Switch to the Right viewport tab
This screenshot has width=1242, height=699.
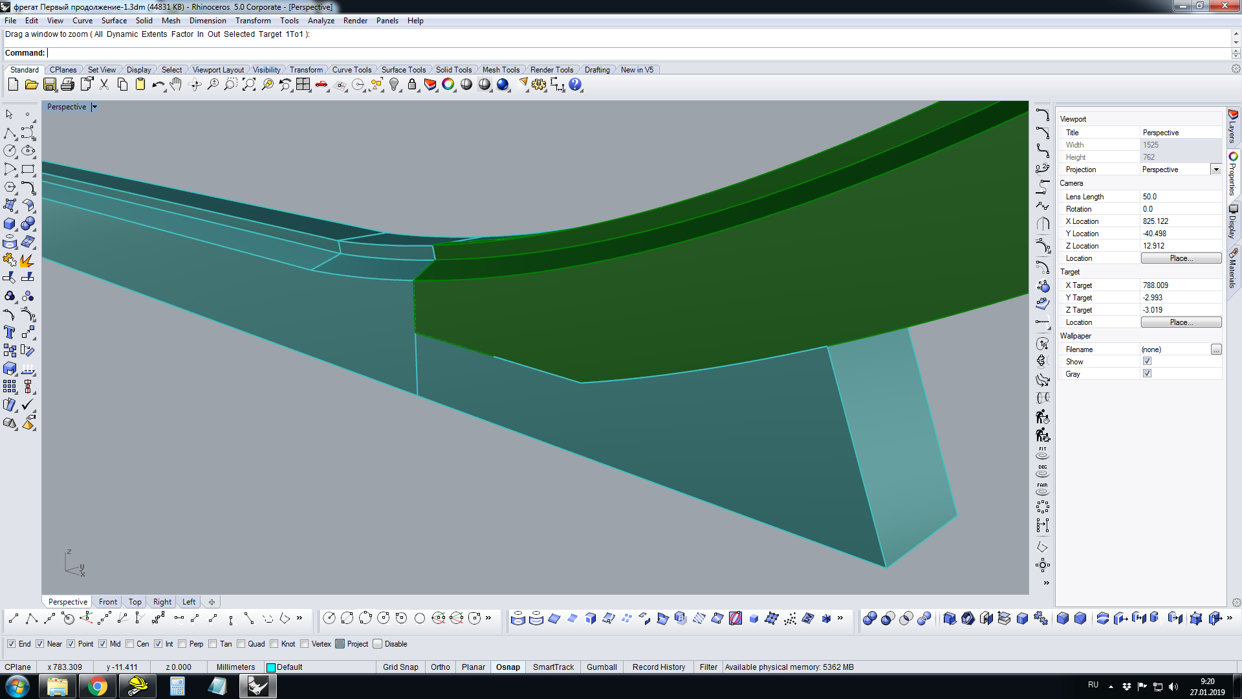[x=162, y=602]
